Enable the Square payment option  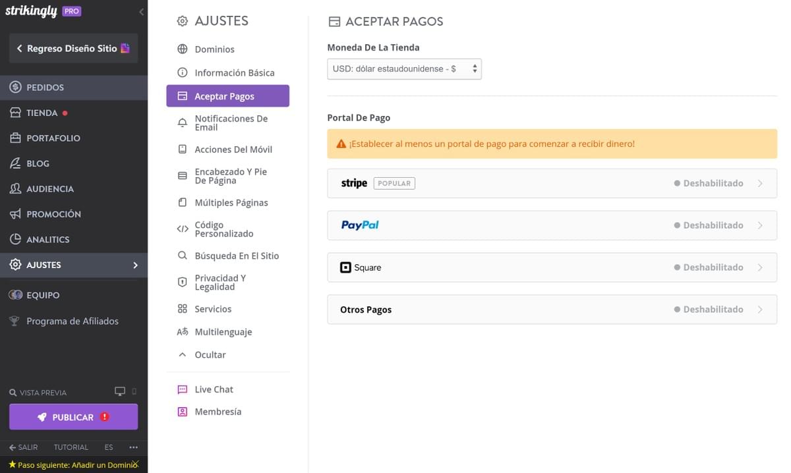tap(552, 267)
